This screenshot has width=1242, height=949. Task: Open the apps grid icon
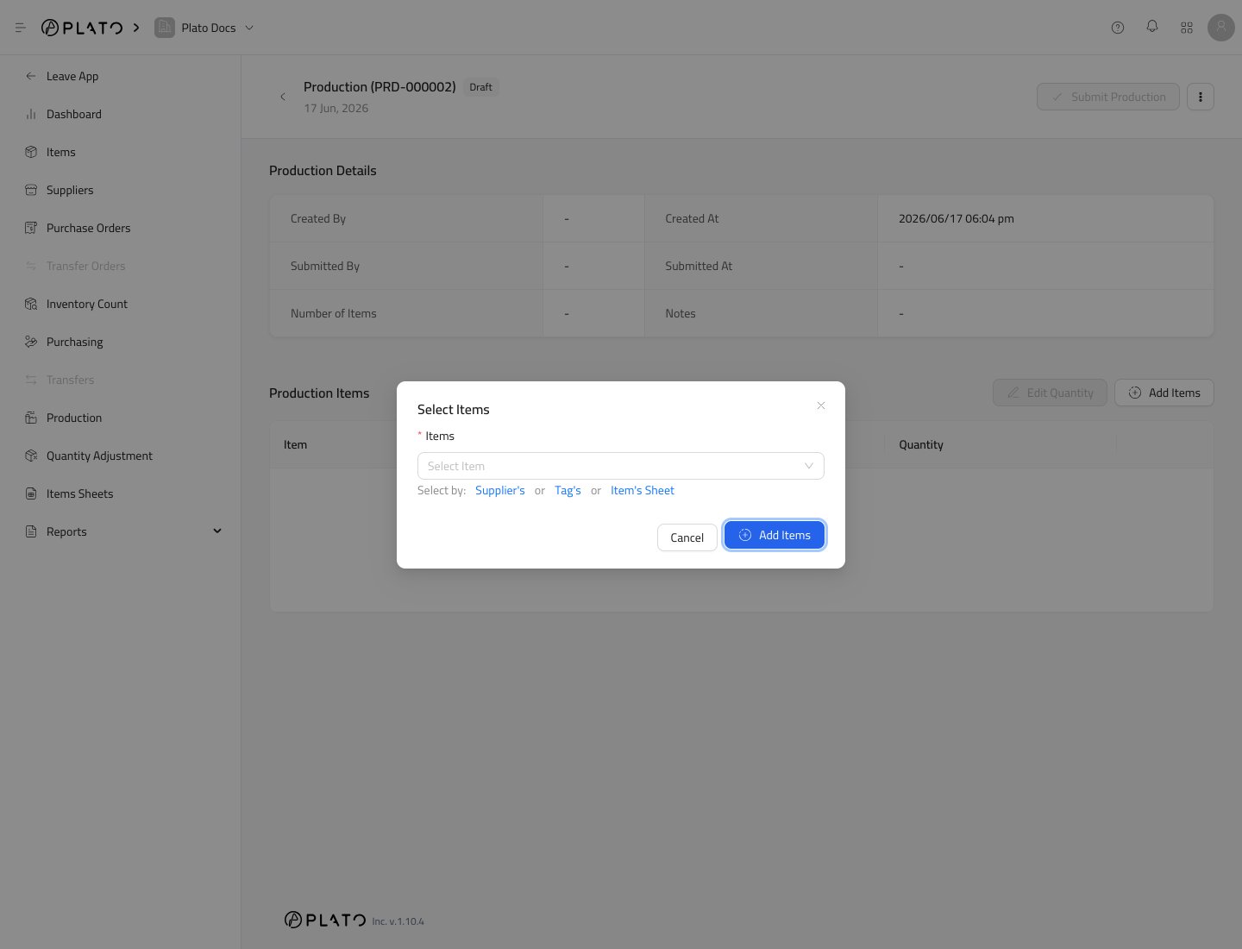pyautogui.click(x=1187, y=28)
